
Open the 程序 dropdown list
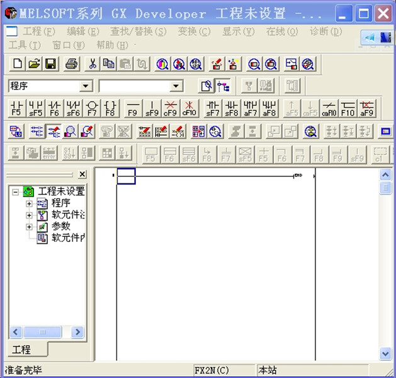86,86
